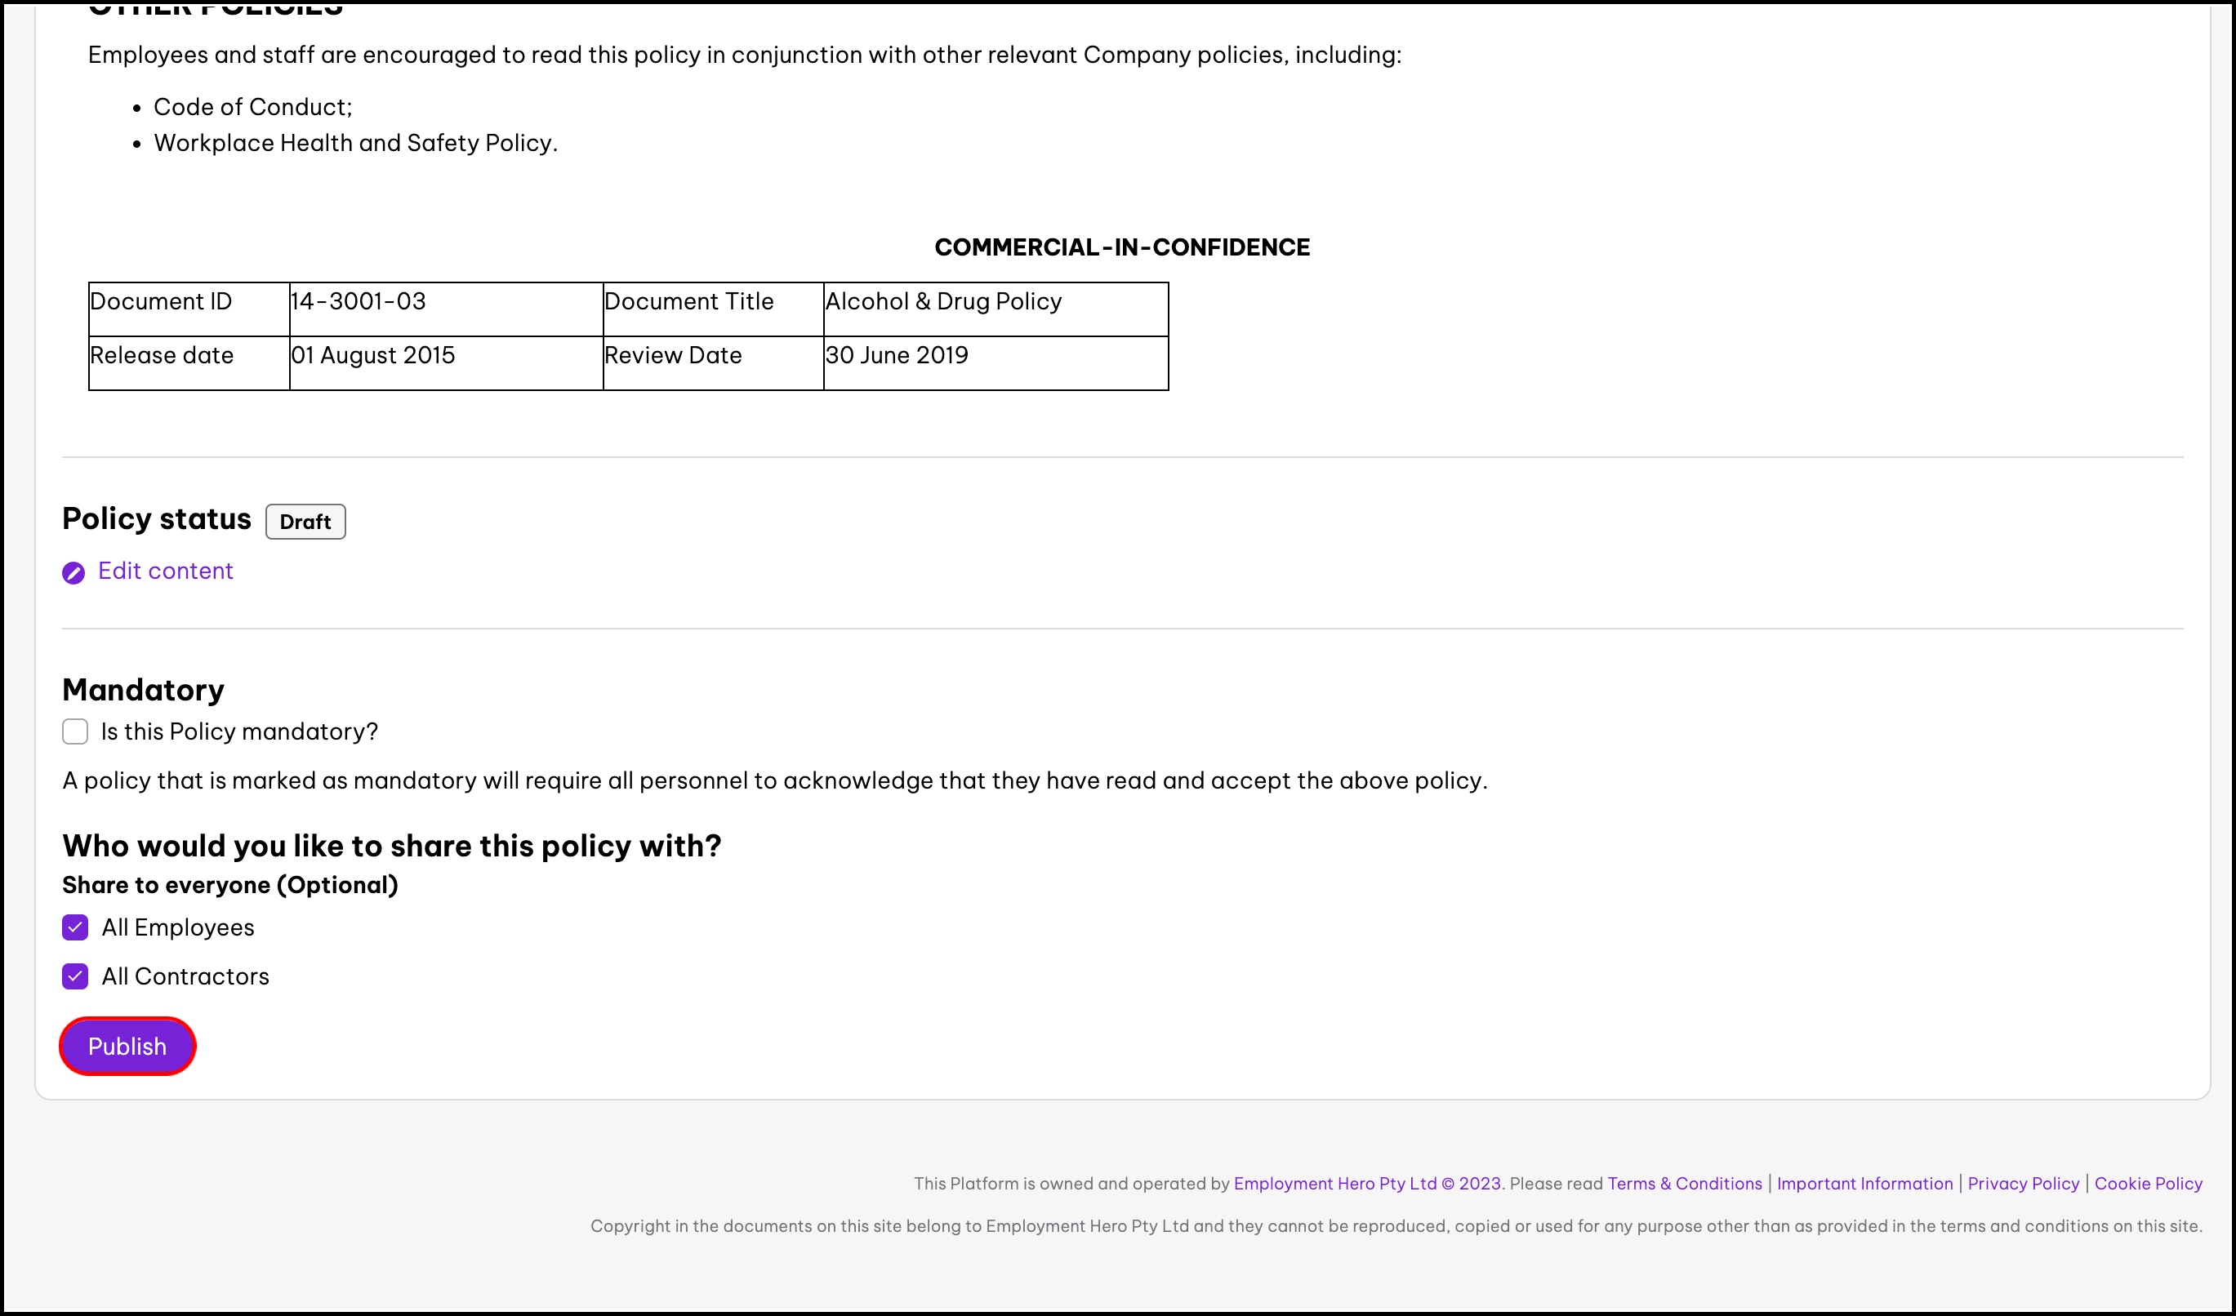Click the pencil icon beside Edit content
Viewport: 2236px width, 1316px height.
pos(73,573)
